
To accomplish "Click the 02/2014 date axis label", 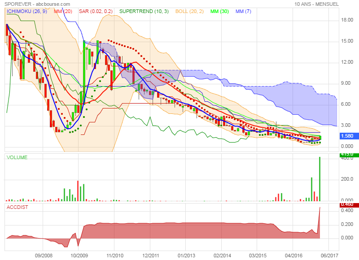I will pos(222,256).
